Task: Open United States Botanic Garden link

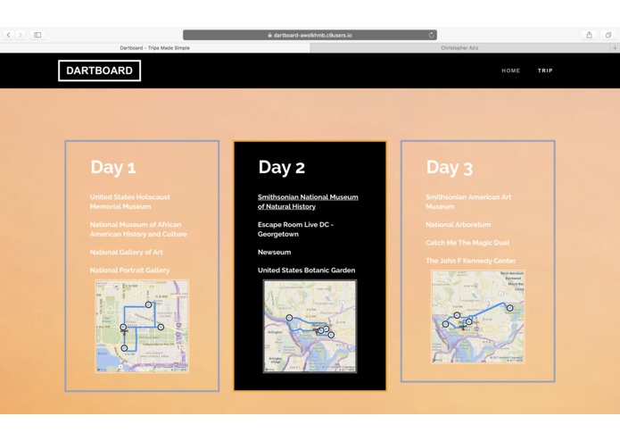Action: point(307,270)
